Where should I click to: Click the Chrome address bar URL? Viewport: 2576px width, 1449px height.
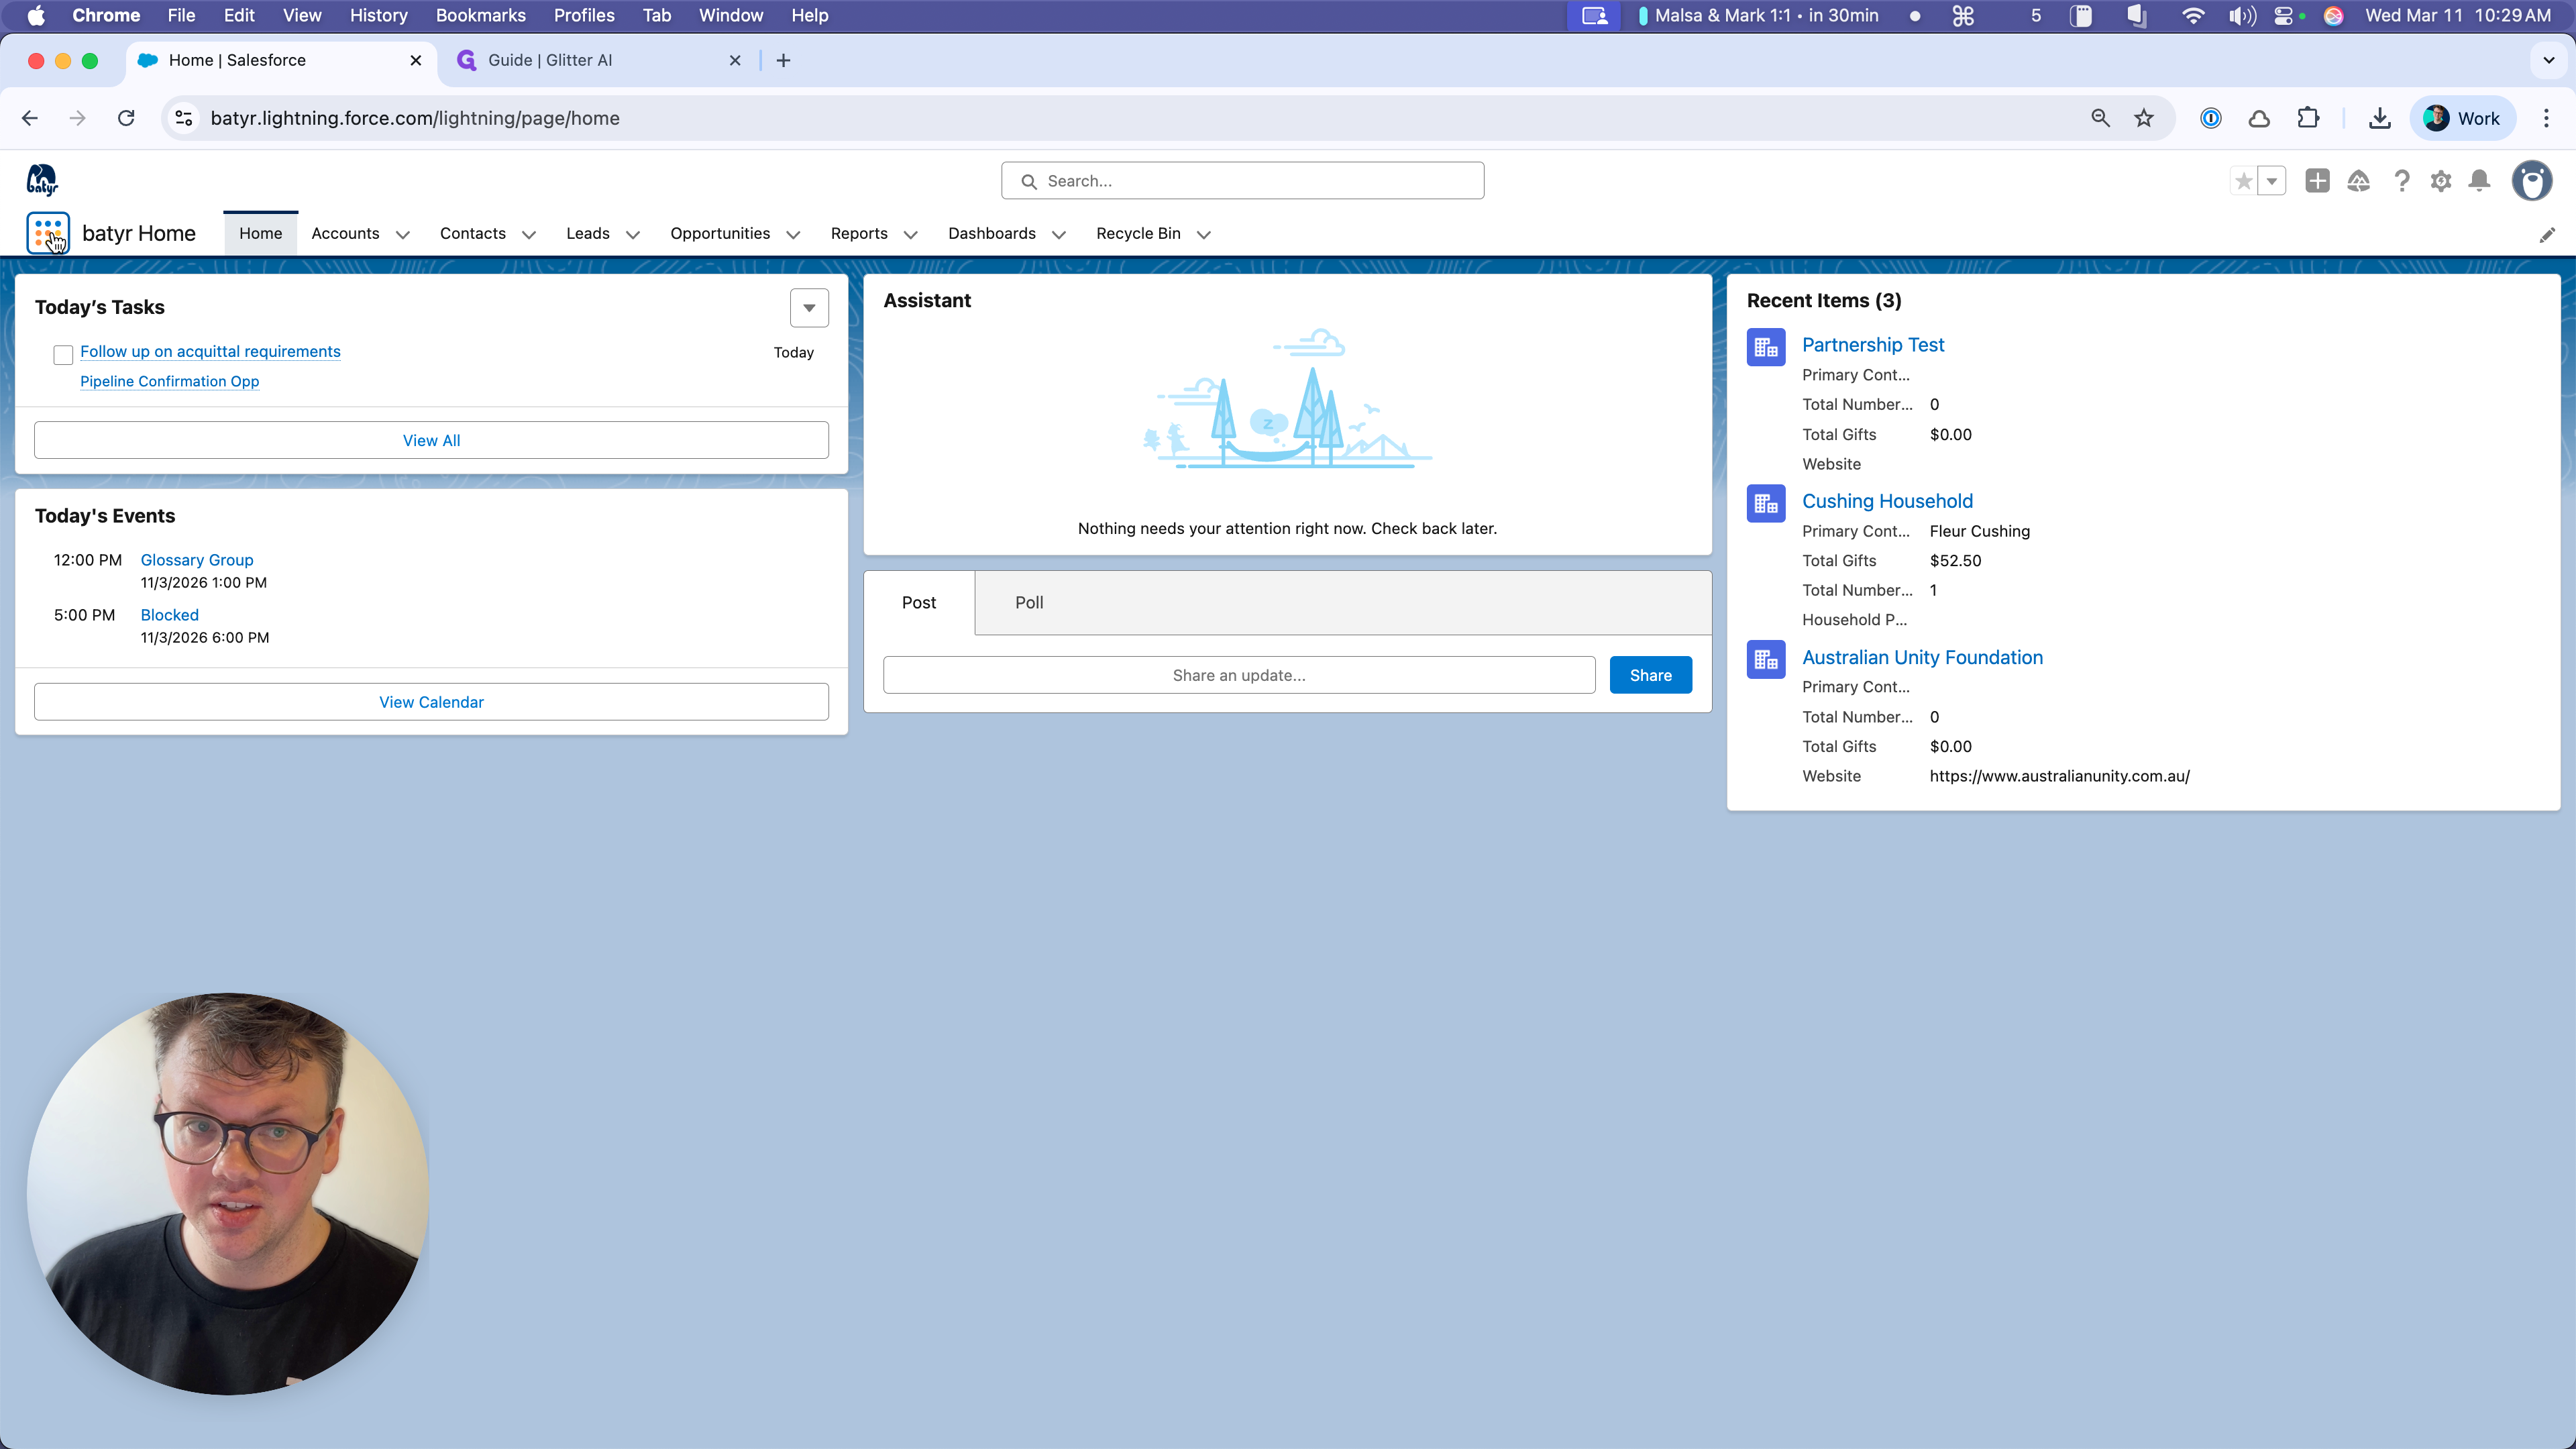point(415,118)
